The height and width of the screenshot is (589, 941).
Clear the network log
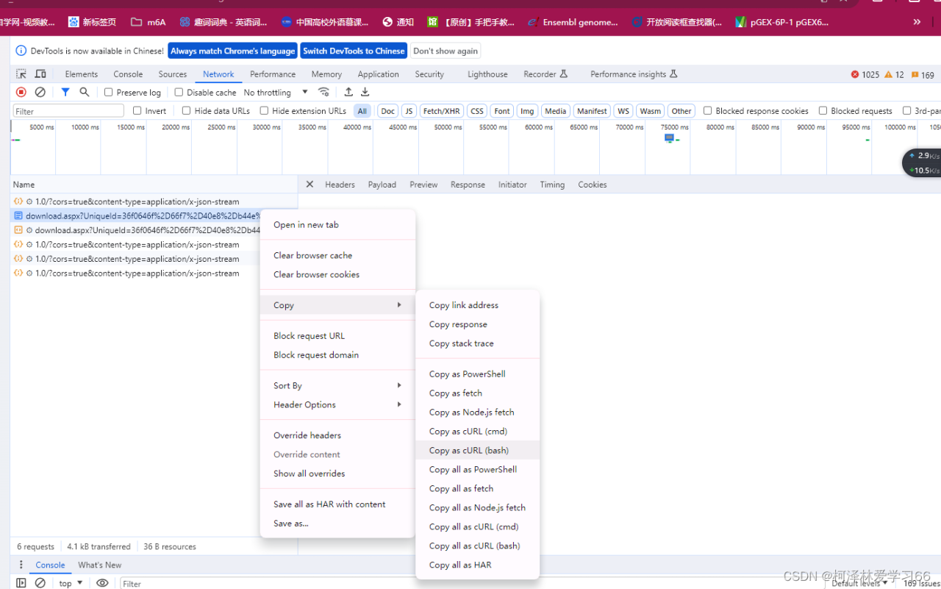click(x=40, y=92)
